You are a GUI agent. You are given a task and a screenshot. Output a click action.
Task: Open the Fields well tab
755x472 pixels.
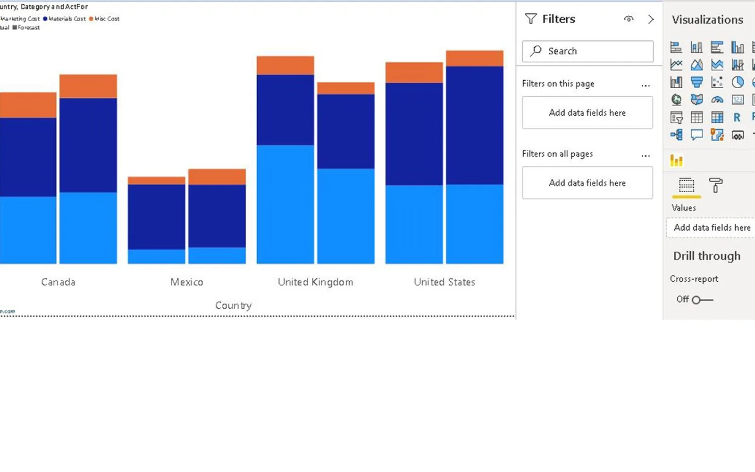pyautogui.click(x=686, y=185)
